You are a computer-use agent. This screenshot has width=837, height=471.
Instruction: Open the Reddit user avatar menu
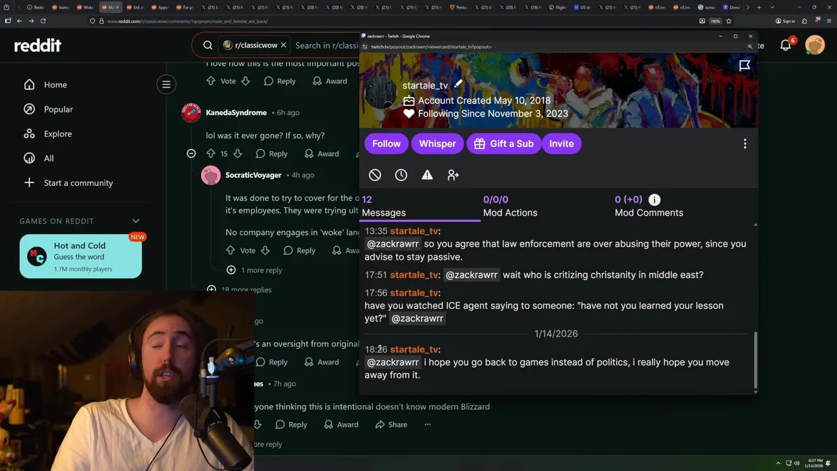pos(815,45)
